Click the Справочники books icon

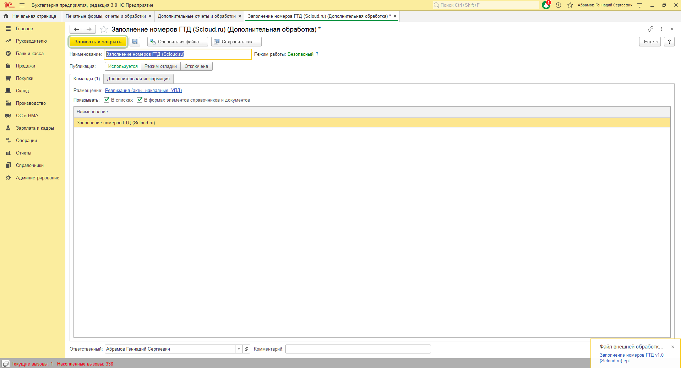(8, 165)
